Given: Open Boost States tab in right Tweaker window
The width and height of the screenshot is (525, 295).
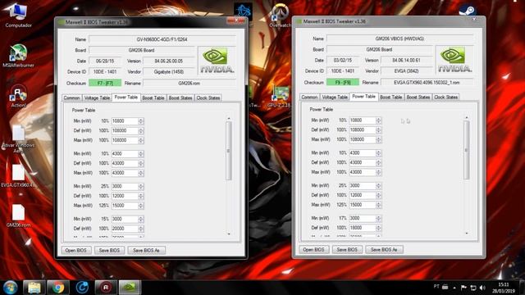Looking at the screenshot, I should pos(418,98).
